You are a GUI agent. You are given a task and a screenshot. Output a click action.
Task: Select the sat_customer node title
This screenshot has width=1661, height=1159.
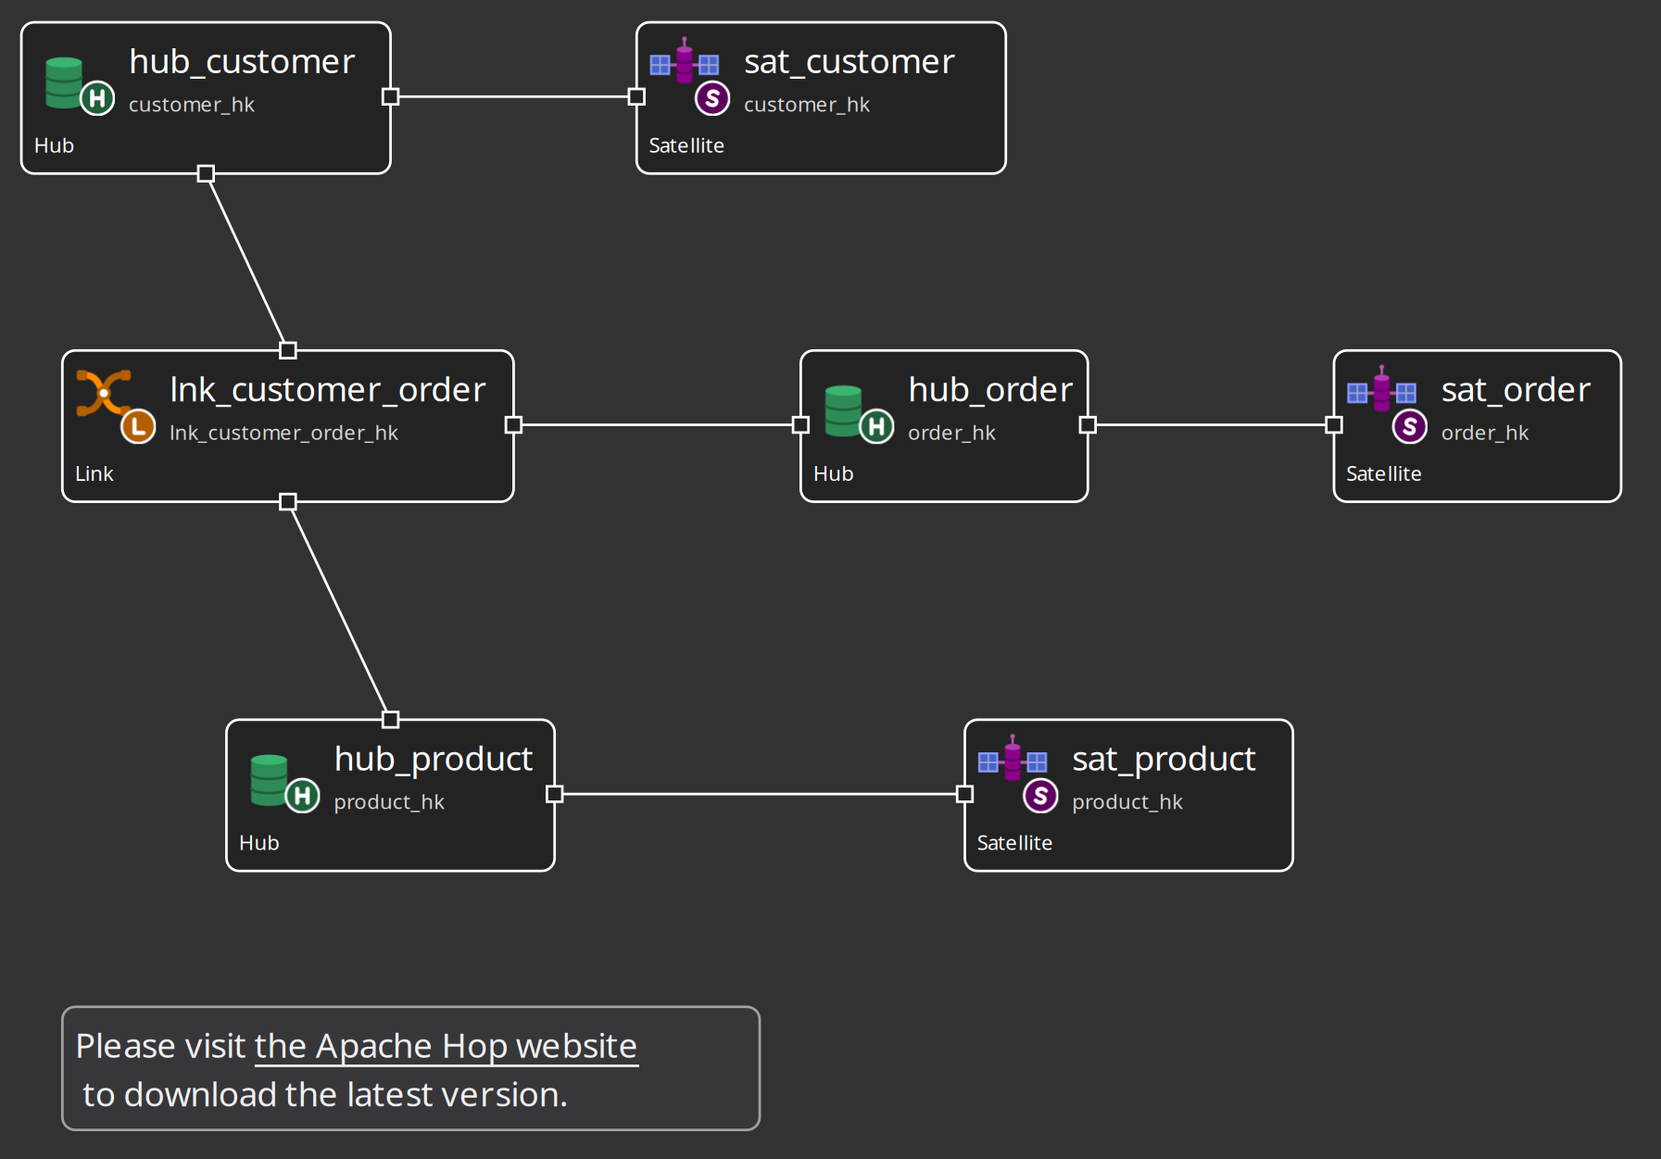(849, 61)
